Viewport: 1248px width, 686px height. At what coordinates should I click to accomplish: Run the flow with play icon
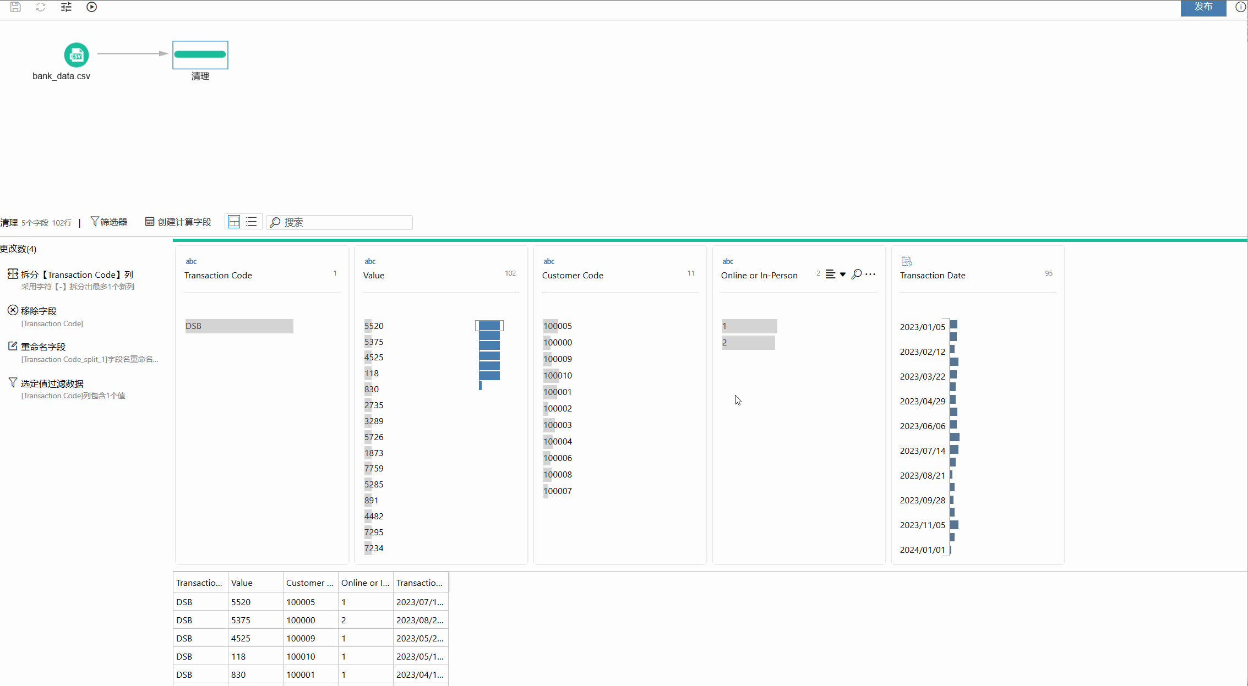click(x=92, y=7)
